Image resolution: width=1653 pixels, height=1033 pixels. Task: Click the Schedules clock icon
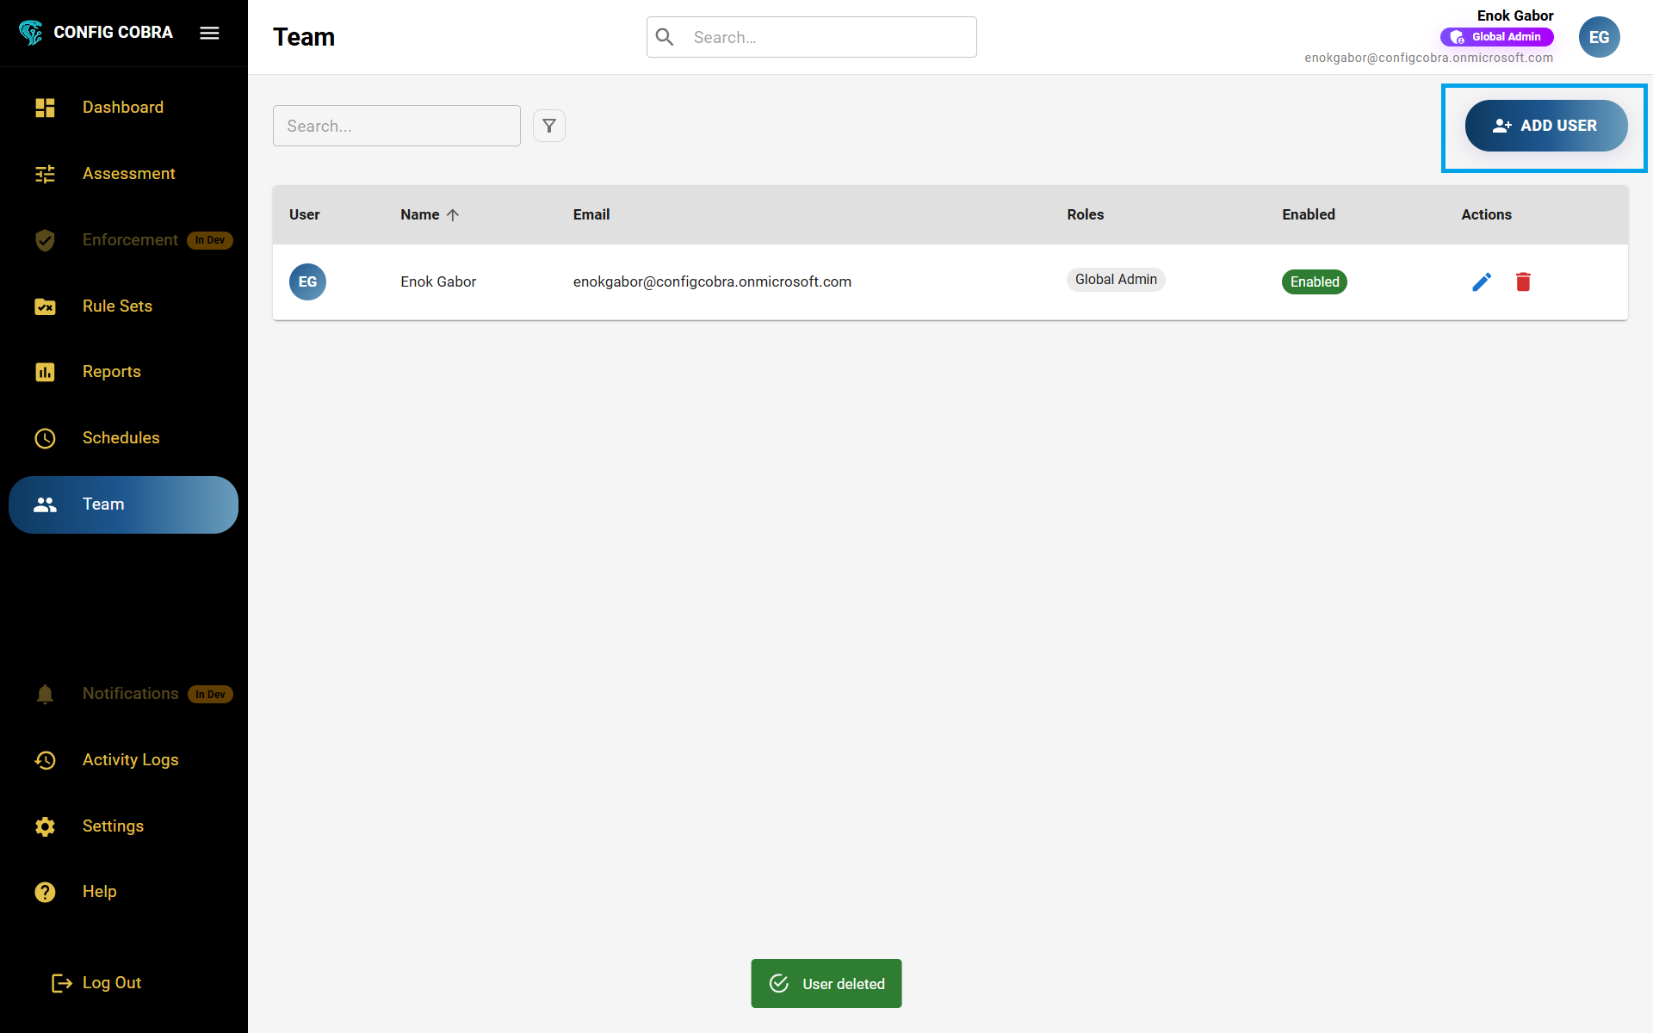pos(45,438)
